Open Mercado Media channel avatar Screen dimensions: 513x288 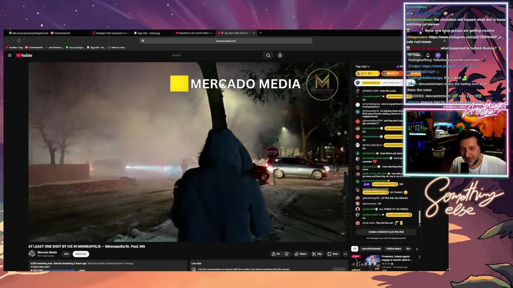(x=32, y=254)
